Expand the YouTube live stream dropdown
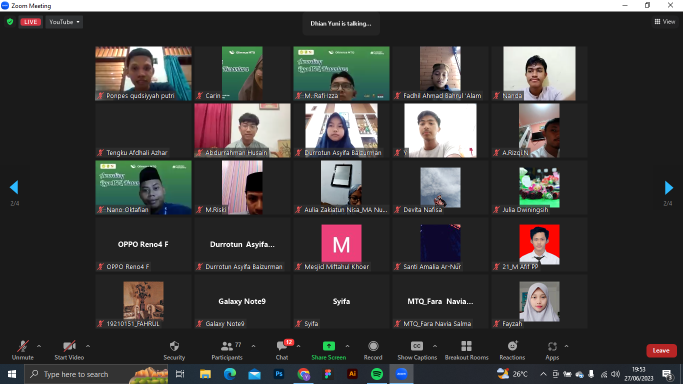 tap(64, 22)
